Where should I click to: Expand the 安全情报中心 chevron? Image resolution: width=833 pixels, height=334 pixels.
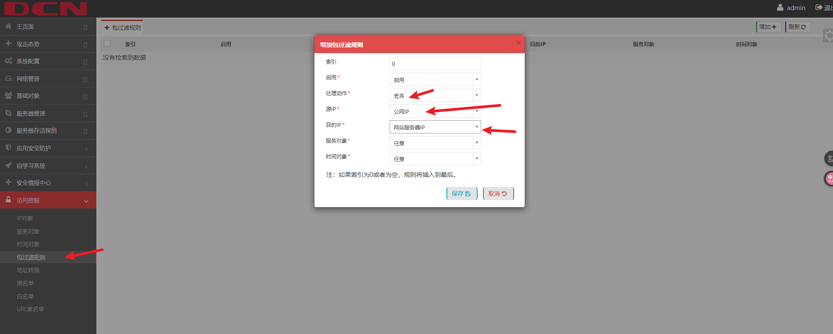click(x=86, y=183)
